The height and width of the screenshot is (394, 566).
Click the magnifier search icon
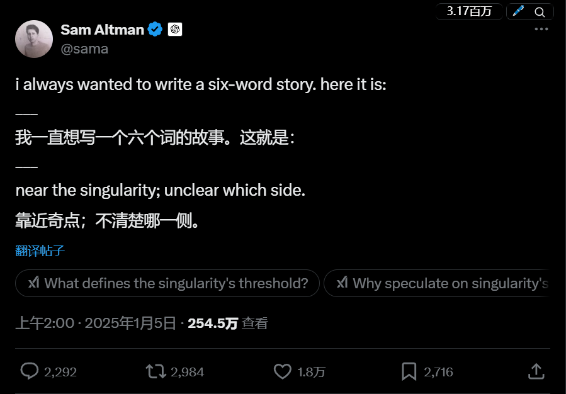[x=540, y=11]
